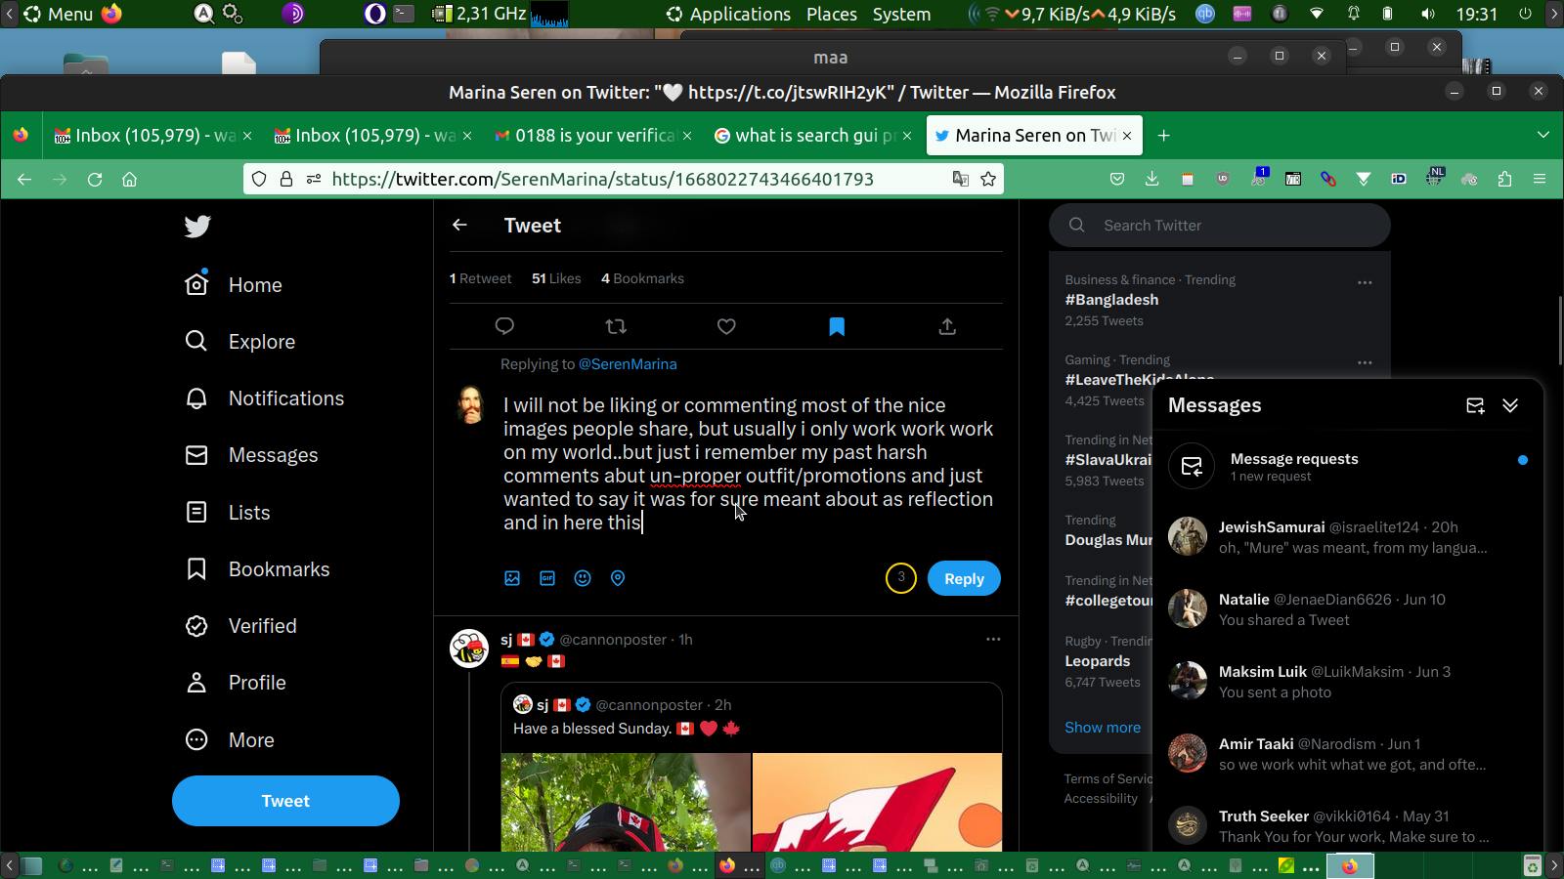Screen dimensions: 1564x879
Task: Tag a location in the reply
Action: (x=618, y=578)
